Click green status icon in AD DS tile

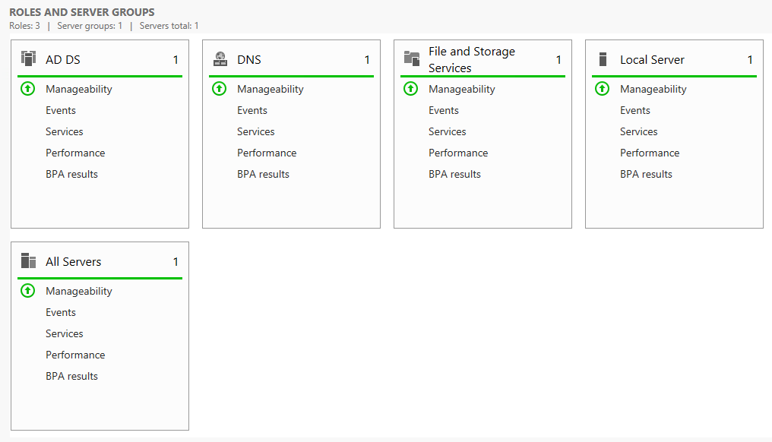click(x=27, y=89)
